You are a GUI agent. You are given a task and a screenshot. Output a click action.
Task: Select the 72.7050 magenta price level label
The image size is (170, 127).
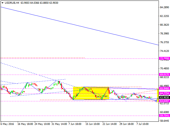(x=164, y=58)
